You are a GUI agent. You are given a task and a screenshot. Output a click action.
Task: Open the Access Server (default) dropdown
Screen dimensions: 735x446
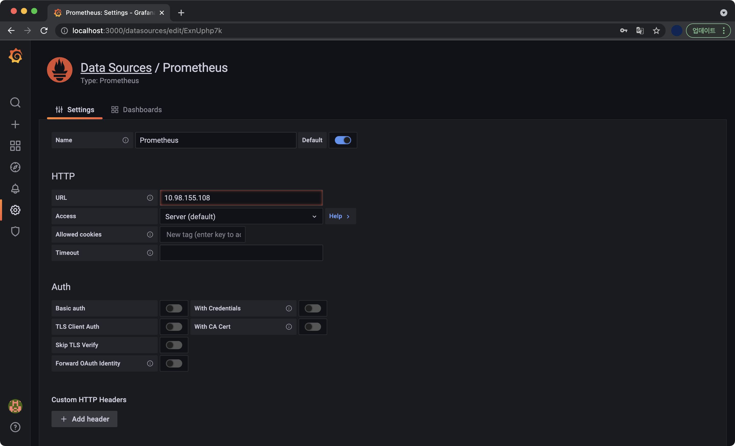pos(241,216)
